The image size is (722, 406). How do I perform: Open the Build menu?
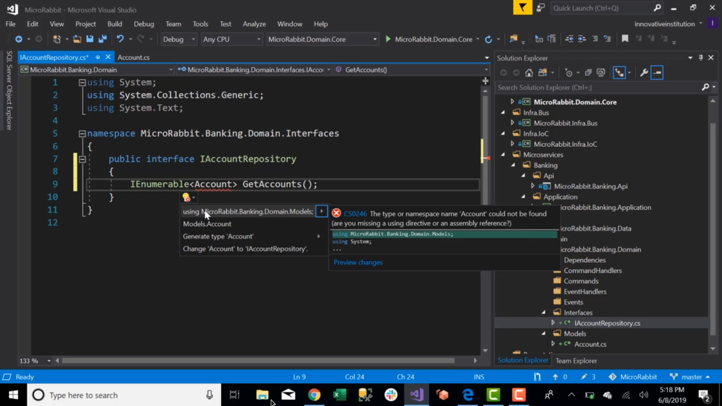114,24
